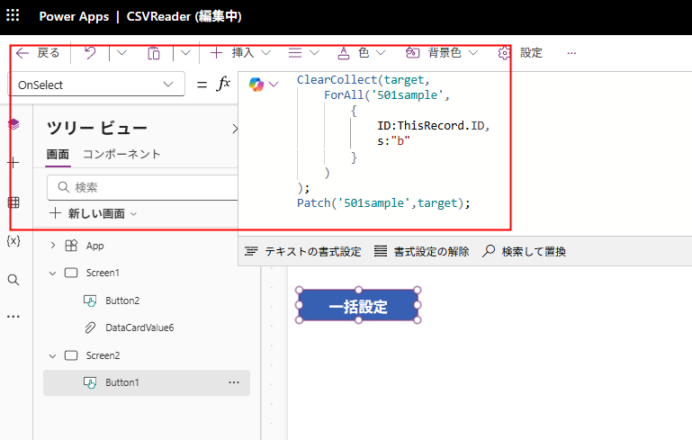
Task: Expand the App tree node
Action: (52, 246)
